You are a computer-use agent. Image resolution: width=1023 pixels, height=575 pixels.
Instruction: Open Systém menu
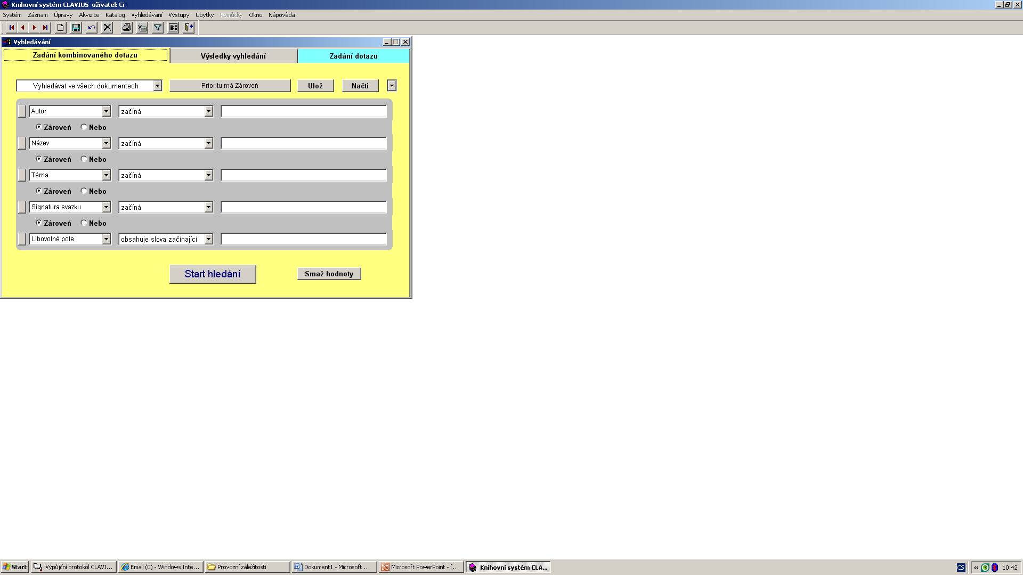12,15
